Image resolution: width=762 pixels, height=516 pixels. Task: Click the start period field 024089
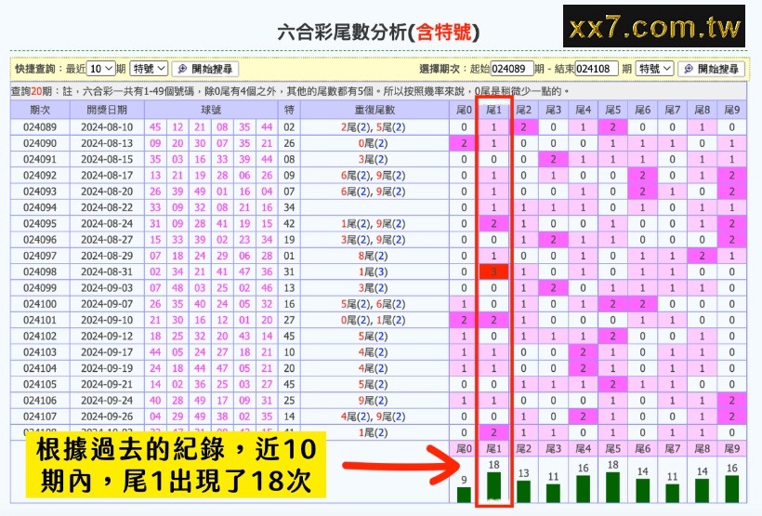513,69
